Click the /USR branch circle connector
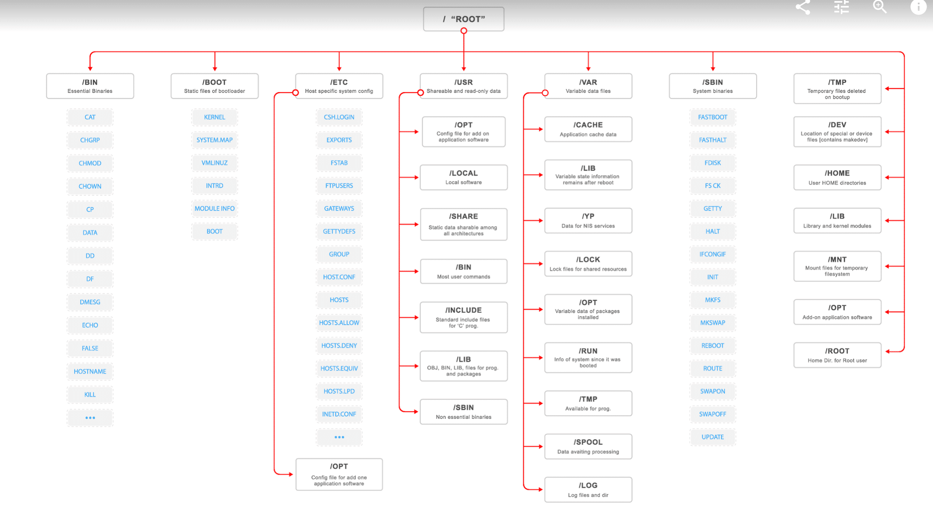Image resolution: width=933 pixels, height=512 pixels. (x=420, y=93)
